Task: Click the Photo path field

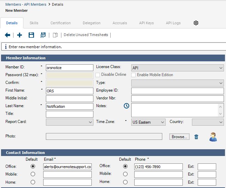Action: click(x=104, y=136)
